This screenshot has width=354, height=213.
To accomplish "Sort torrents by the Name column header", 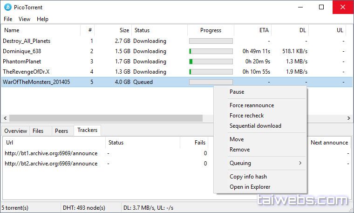I will point(12,30).
